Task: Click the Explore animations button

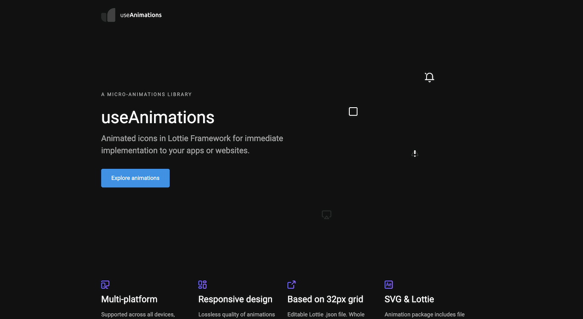Action: [x=135, y=178]
